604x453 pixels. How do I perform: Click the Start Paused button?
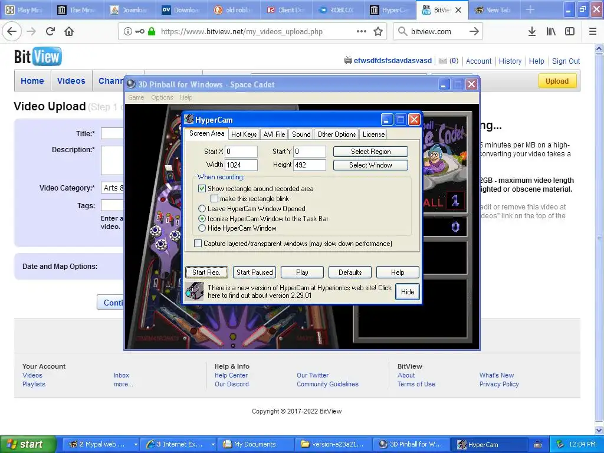[x=255, y=272]
